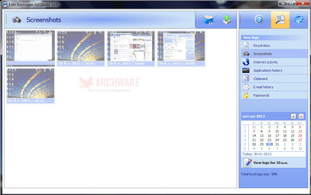Open the screenshot taken at 18:08
The width and height of the screenshot is (311, 195).
coord(181,49)
